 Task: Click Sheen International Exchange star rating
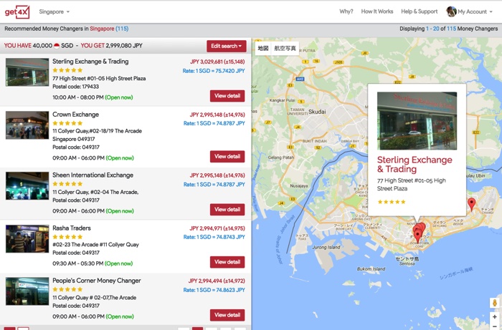67,184
